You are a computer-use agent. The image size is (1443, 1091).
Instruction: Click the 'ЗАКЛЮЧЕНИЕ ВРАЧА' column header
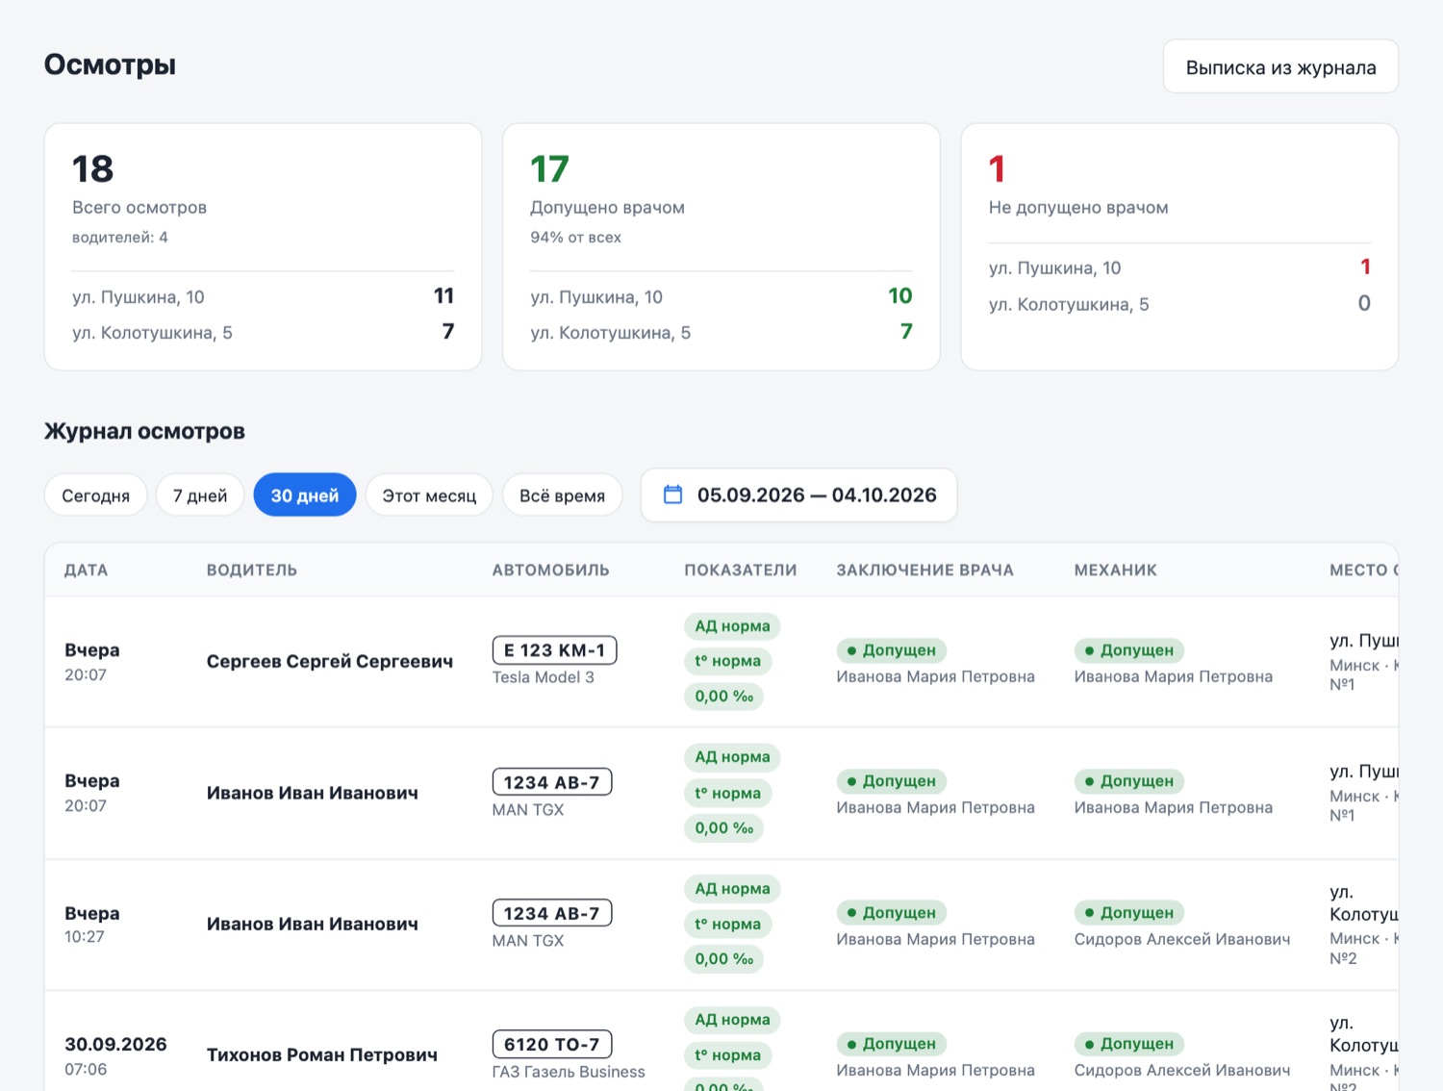[925, 570]
